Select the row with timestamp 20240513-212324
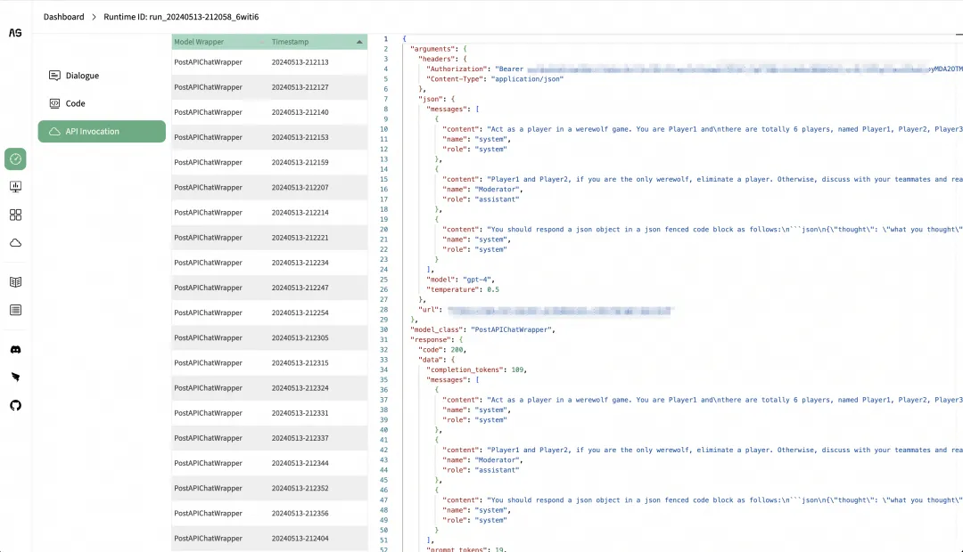 click(269, 388)
